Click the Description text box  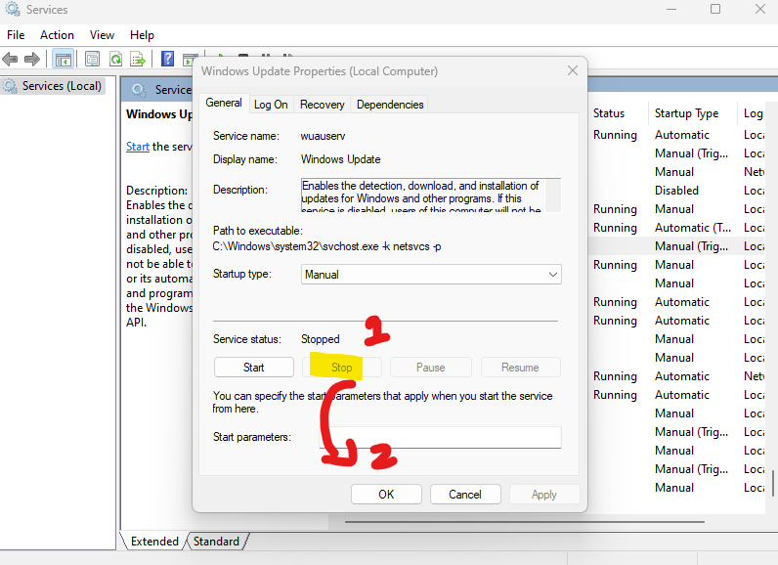431,196
